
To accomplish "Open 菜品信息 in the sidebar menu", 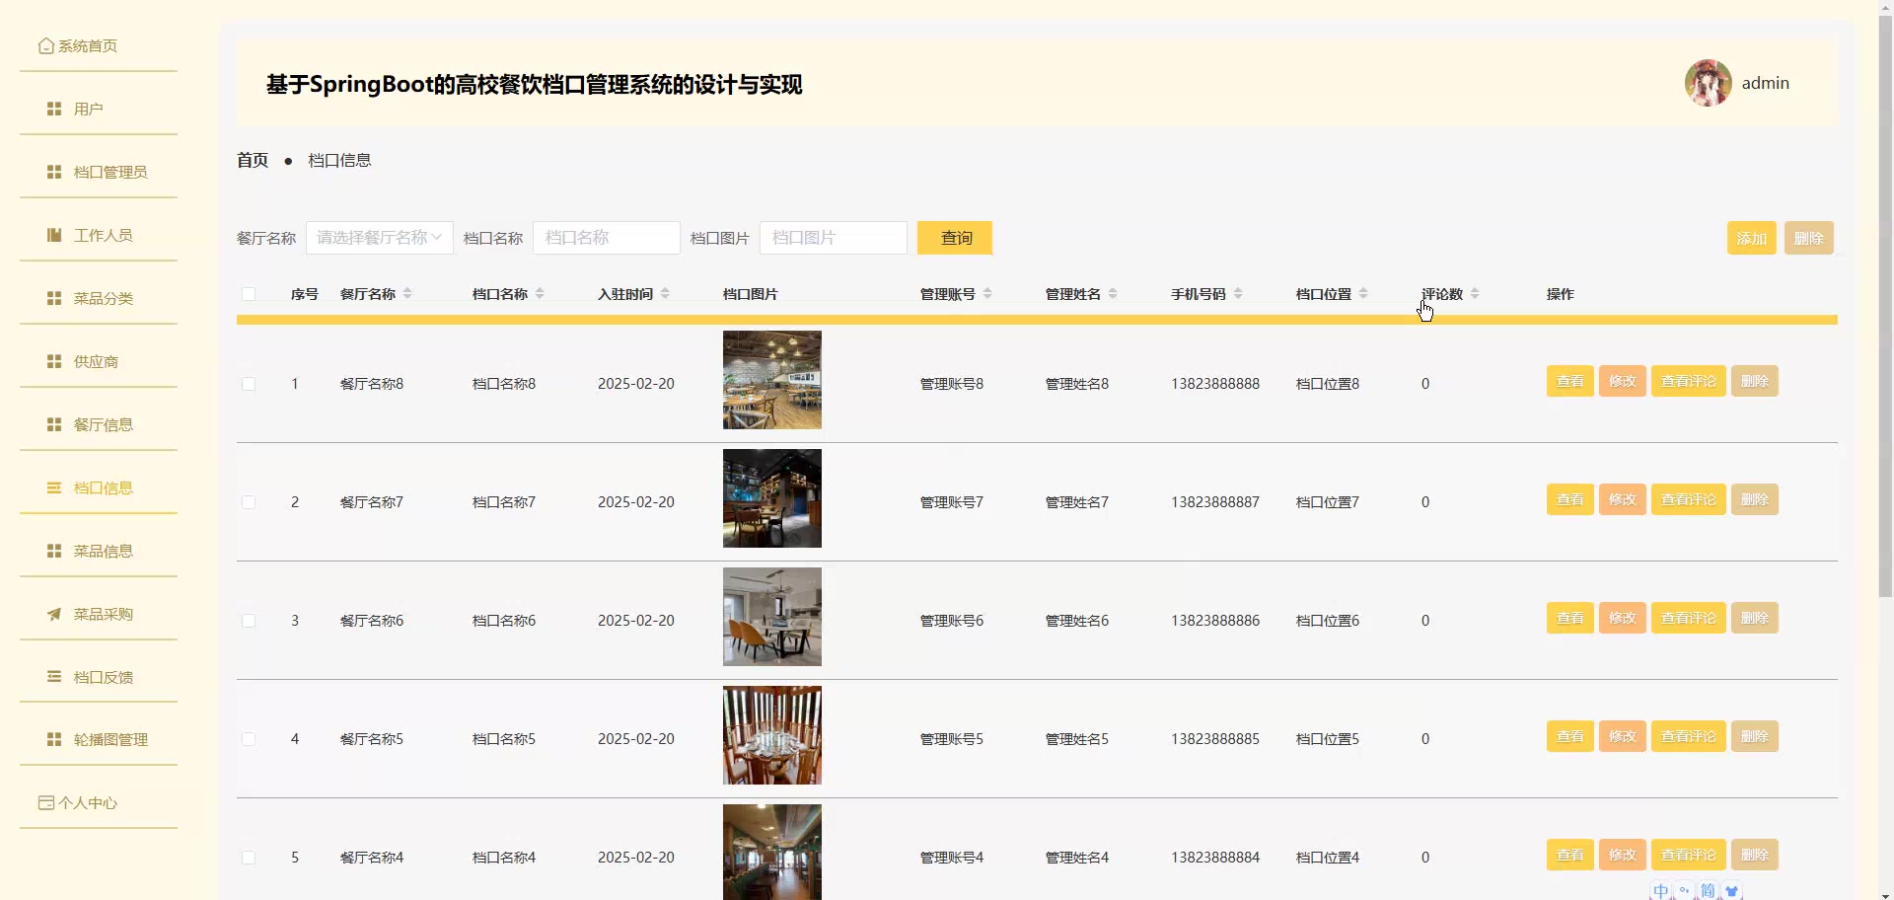I will (x=103, y=551).
